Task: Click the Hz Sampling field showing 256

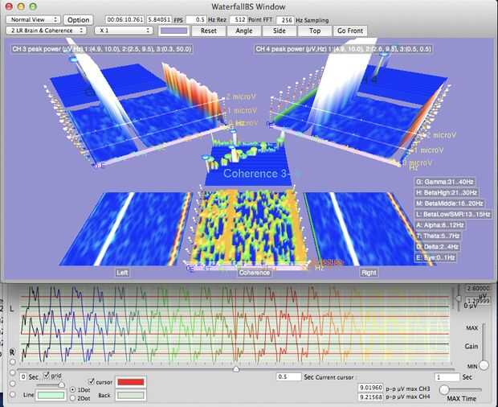Action: [x=285, y=20]
